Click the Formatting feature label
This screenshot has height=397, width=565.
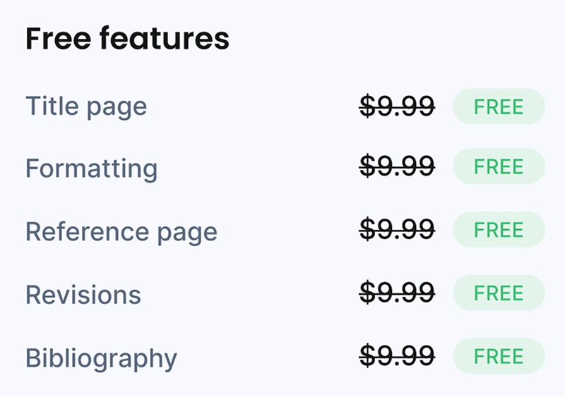click(x=91, y=169)
